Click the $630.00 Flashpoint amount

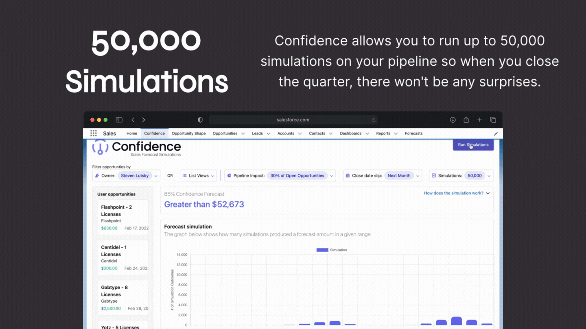[109, 228]
